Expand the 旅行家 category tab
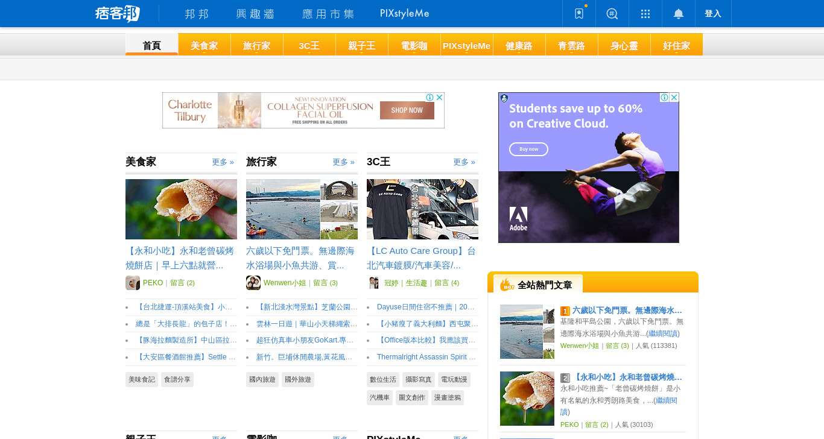This screenshot has height=439, width=824. 256,45
